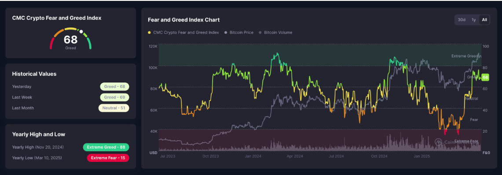This screenshot has width=502, height=175.
Task: Select the 30d time range tab
Action: (x=462, y=20)
